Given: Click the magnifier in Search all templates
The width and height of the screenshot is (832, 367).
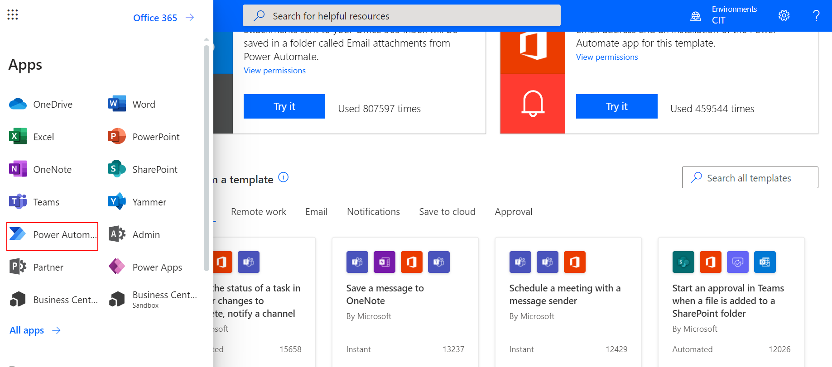Looking at the screenshot, I should click(696, 177).
